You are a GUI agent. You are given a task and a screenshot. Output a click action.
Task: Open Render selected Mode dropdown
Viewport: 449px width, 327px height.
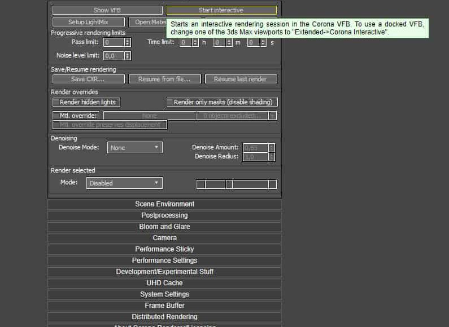[x=125, y=183]
